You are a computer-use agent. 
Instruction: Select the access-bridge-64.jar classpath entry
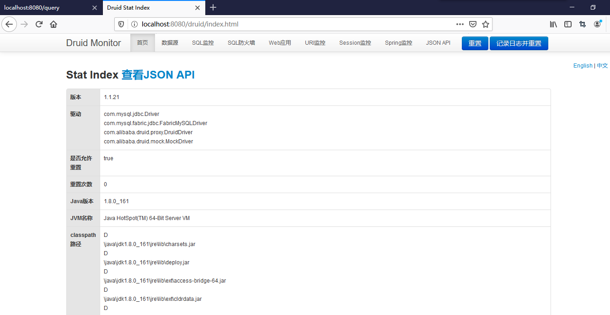[165, 281]
